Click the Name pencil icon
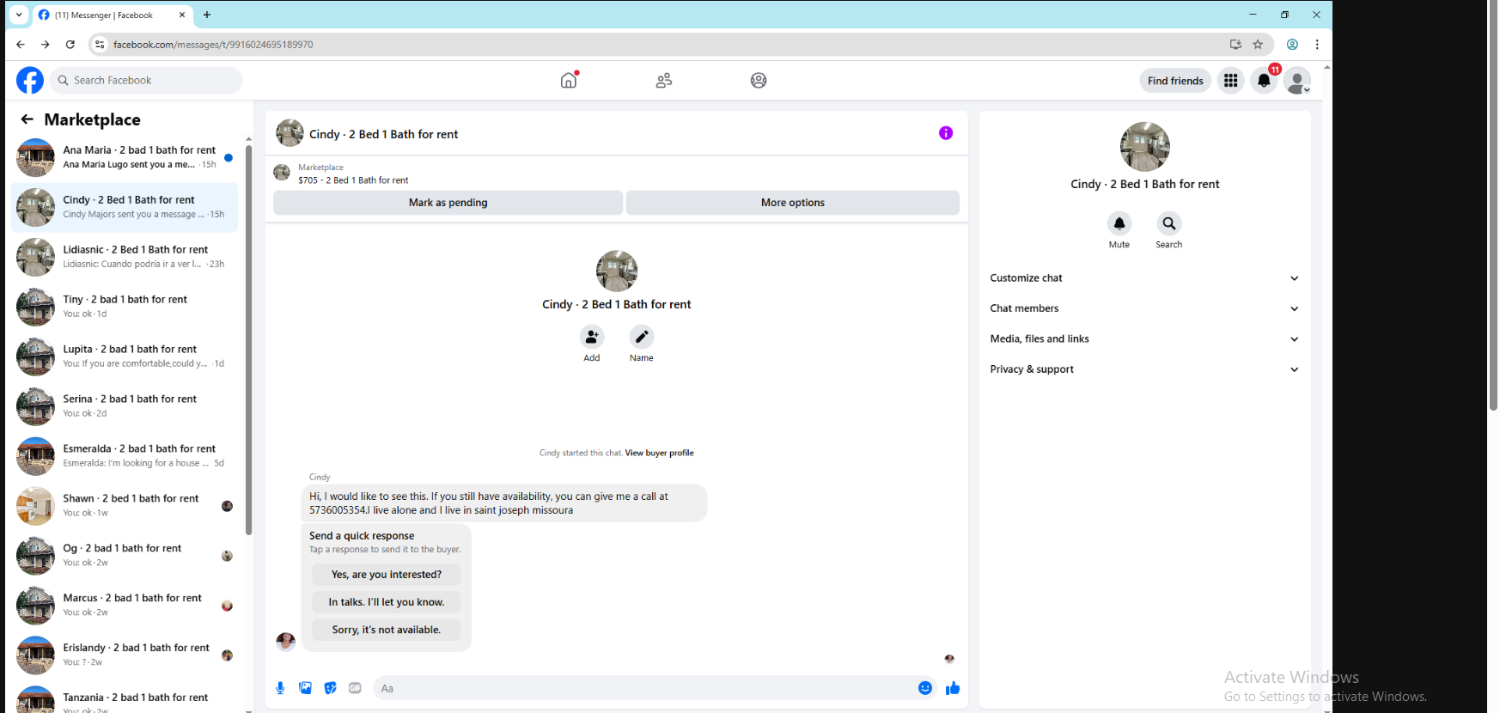Viewport: 1500px width, 713px height. 642,338
